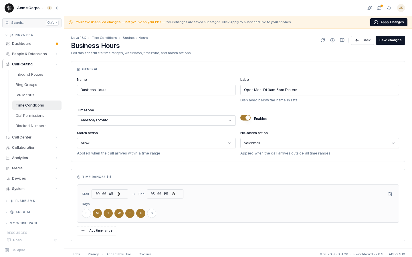Open the Acceptable Use footer link

tap(119, 254)
